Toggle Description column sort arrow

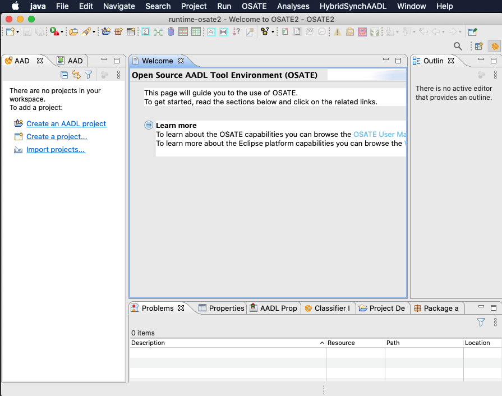pyautogui.click(x=322, y=343)
